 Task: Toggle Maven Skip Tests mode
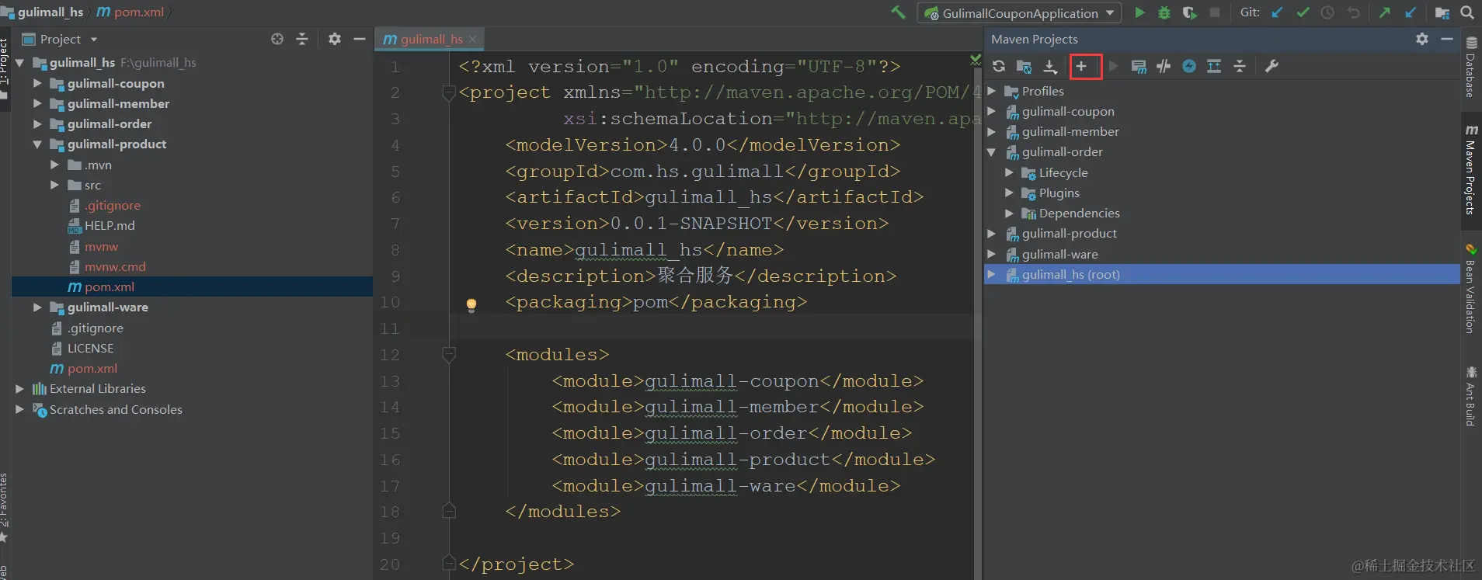click(1189, 66)
